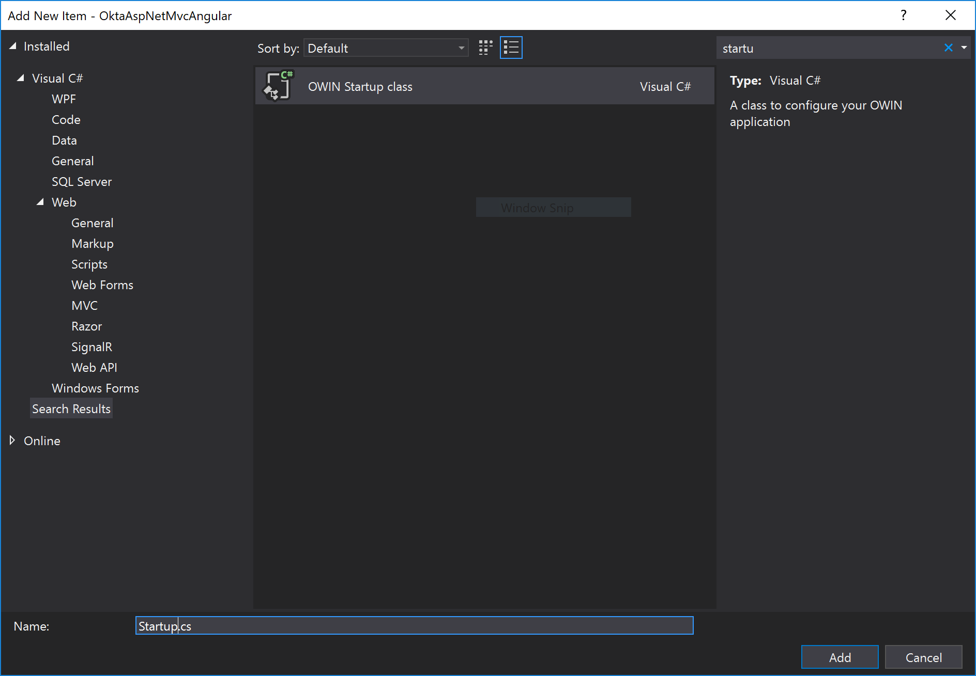Select the Windows Forms category
Screen dimensions: 976x676
point(95,388)
